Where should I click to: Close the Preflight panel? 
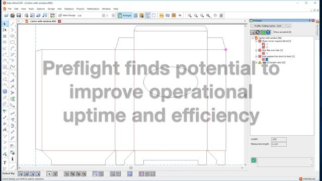point(313,21)
